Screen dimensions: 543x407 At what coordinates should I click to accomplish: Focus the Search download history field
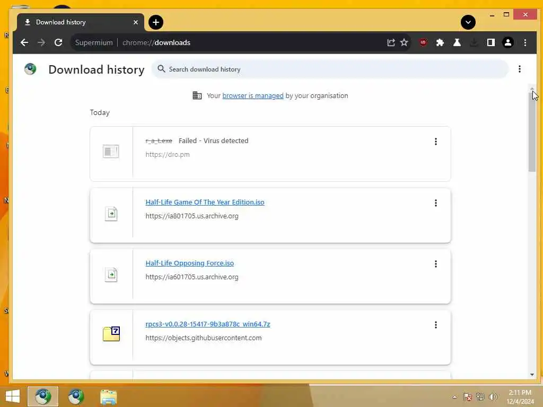[330, 69]
